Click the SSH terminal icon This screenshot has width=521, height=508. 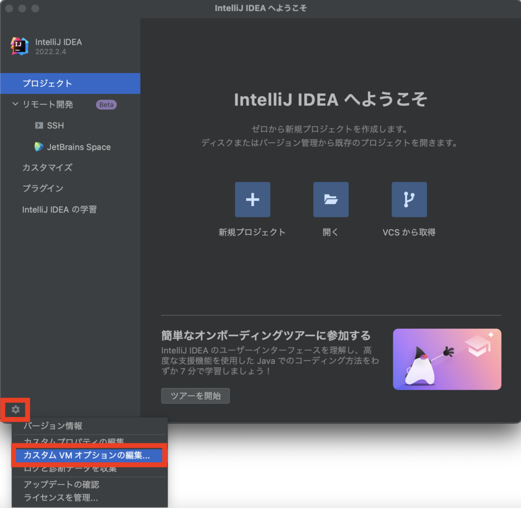click(x=39, y=125)
